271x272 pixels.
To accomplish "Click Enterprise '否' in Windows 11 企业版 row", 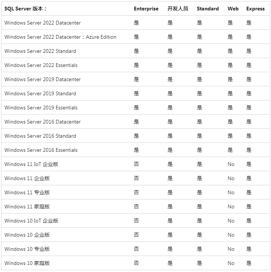I will (x=136, y=178).
